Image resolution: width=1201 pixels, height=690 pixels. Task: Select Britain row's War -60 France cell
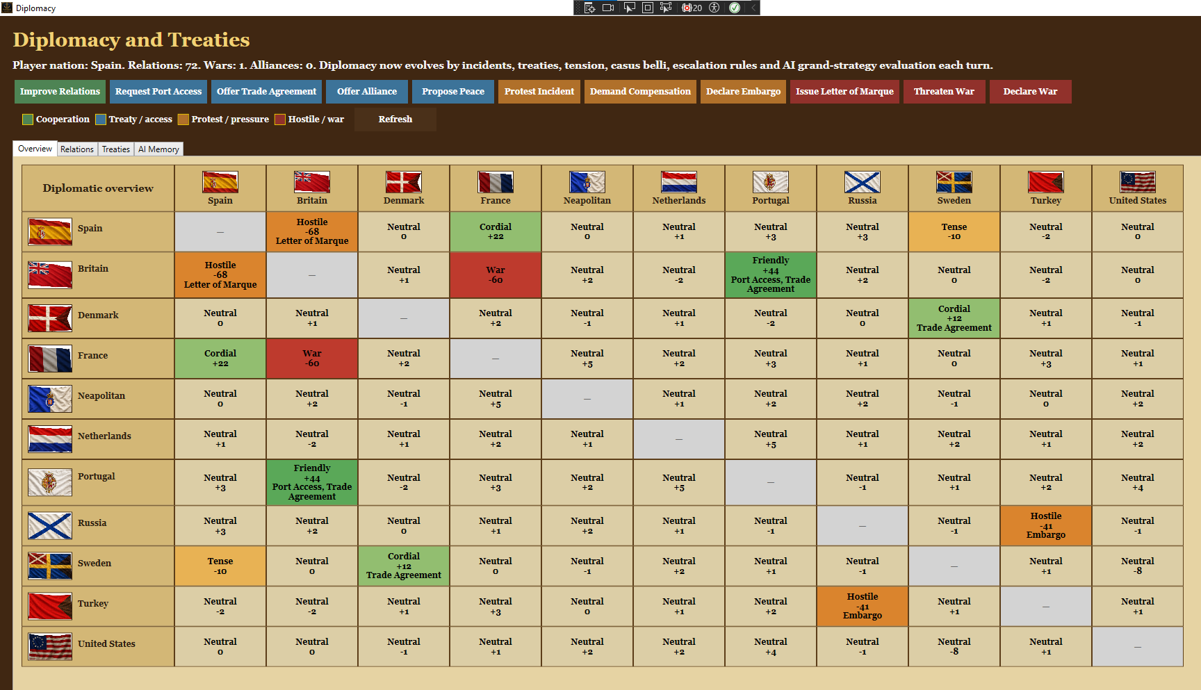coord(496,275)
